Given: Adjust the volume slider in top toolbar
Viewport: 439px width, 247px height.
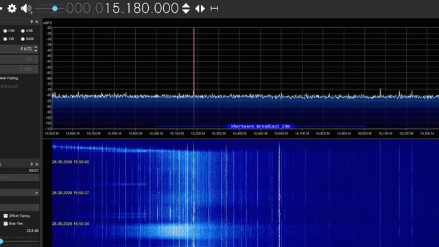Looking at the screenshot, I should point(55,9).
